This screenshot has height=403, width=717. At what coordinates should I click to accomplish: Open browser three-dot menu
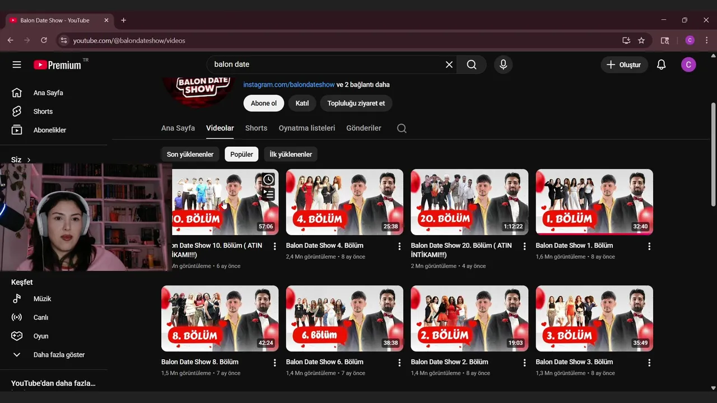click(707, 40)
